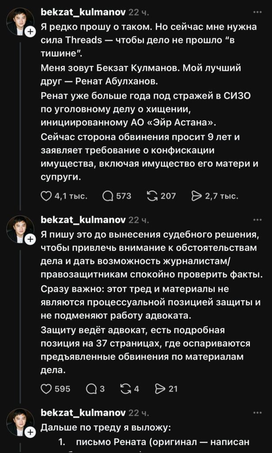Open three-dot menu on second post

point(257,219)
